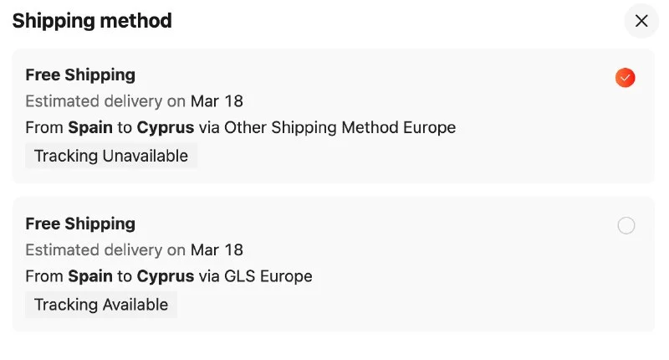Select the GLS Europe radio button
Screen dimensions: 669x360
pyautogui.click(x=626, y=225)
